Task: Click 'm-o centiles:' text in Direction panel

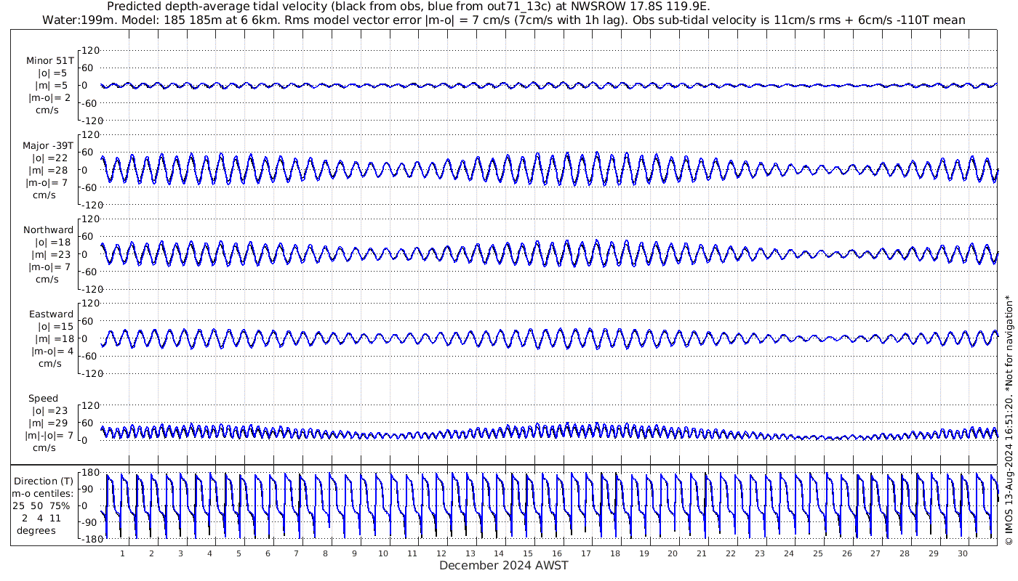Action: (44, 493)
